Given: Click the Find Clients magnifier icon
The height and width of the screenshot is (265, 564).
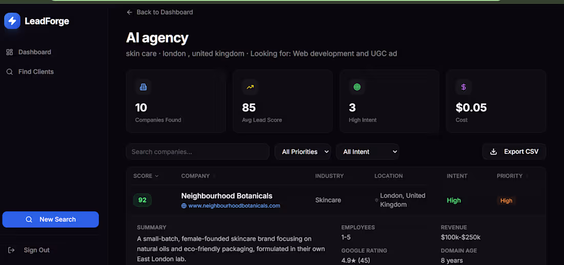Looking at the screenshot, I should pyautogui.click(x=10, y=72).
